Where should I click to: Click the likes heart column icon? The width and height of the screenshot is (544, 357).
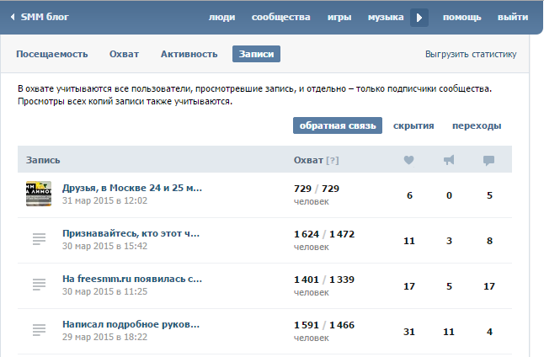click(x=409, y=160)
